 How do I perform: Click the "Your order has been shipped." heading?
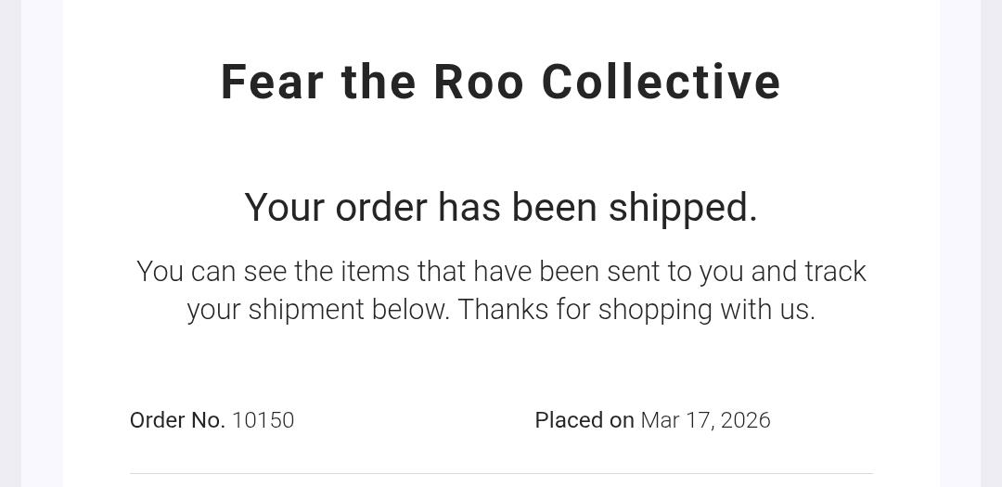(501, 207)
